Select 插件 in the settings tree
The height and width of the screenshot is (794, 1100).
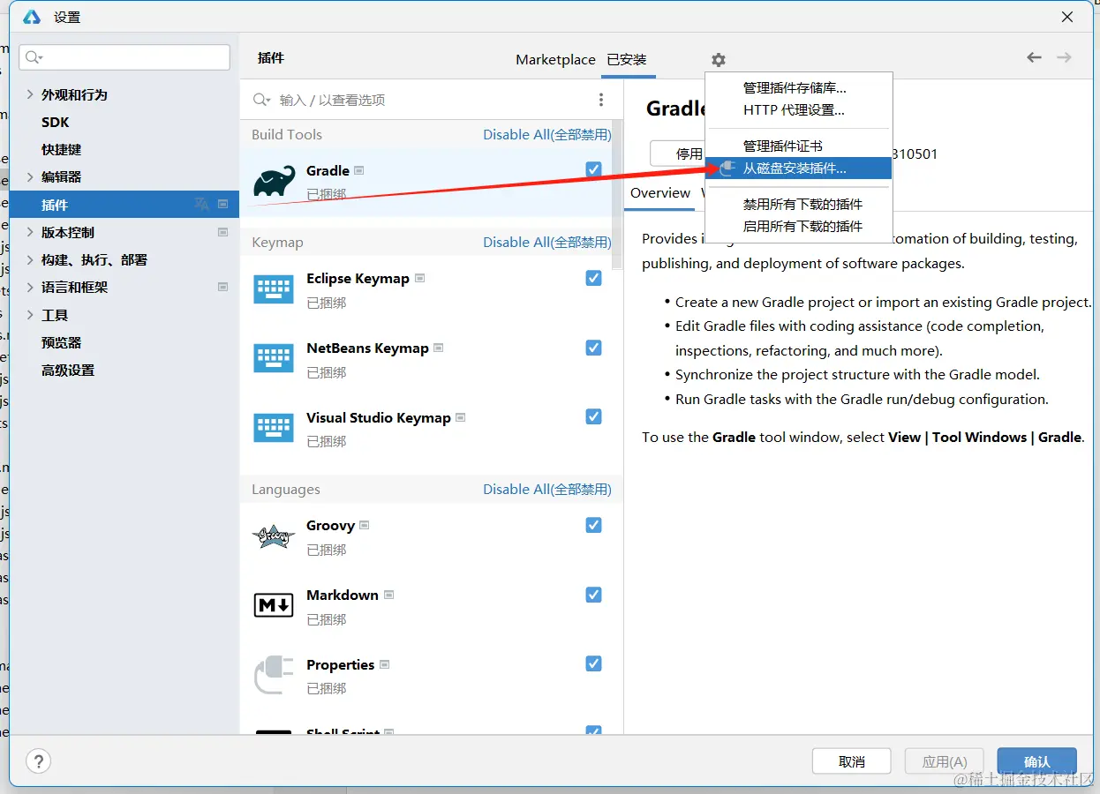click(124, 204)
